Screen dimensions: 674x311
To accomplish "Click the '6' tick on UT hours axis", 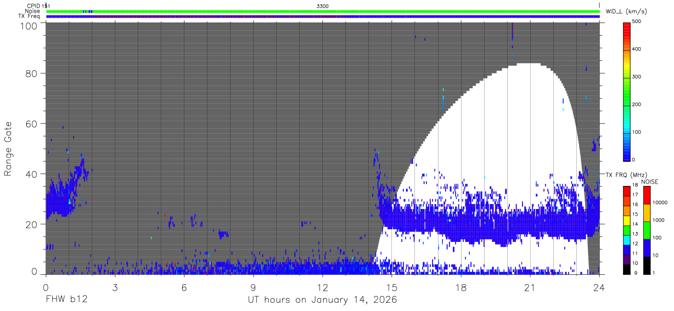I will click(x=184, y=287).
